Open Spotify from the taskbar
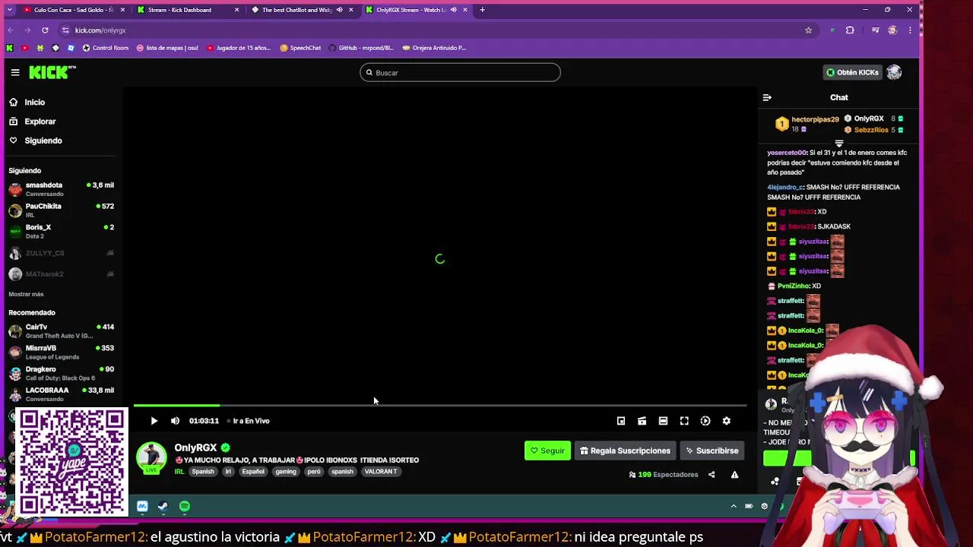Screen dimensions: 973x547 185,506
